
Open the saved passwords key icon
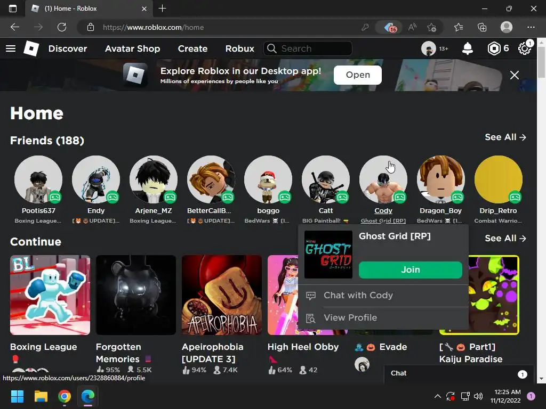pos(365,27)
